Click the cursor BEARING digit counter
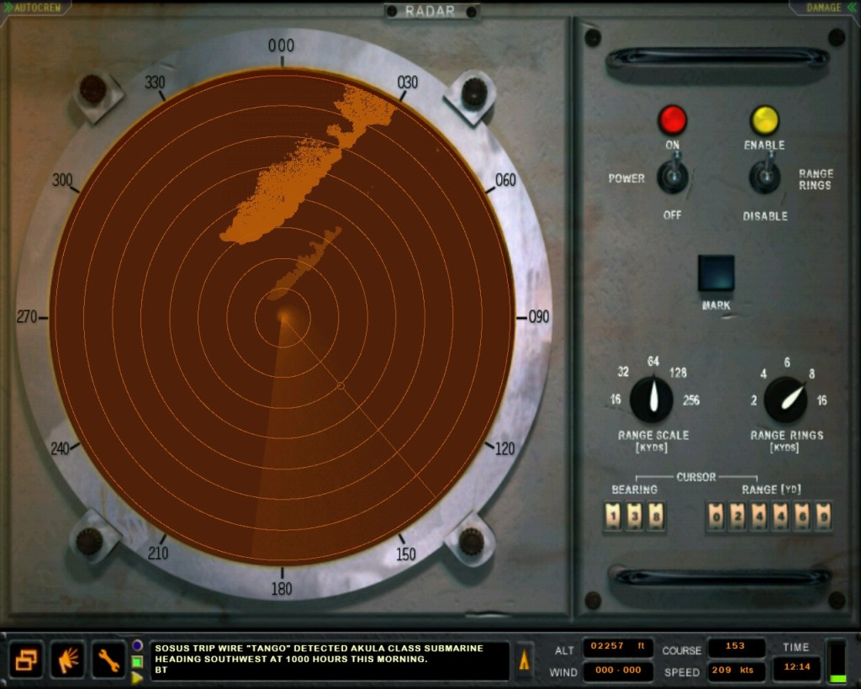The width and height of the screenshot is (861, 689). point(634,517)
